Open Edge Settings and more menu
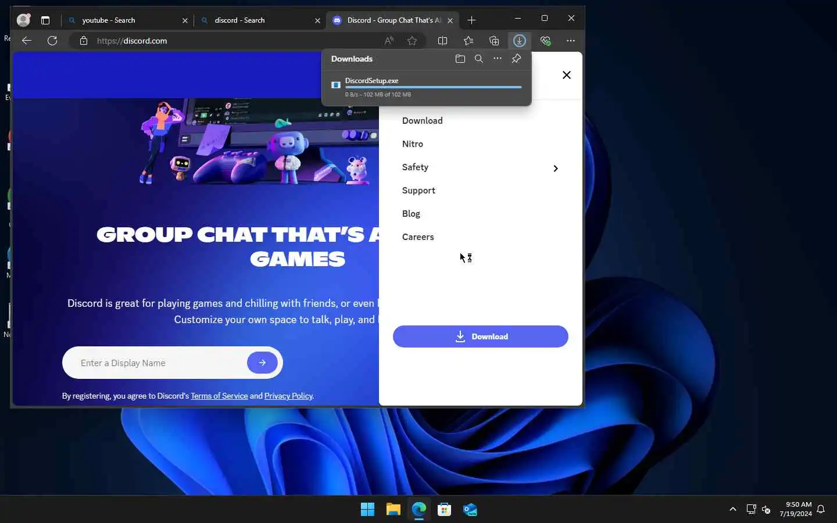The image size is (837, 523). [x=571, y=41]
